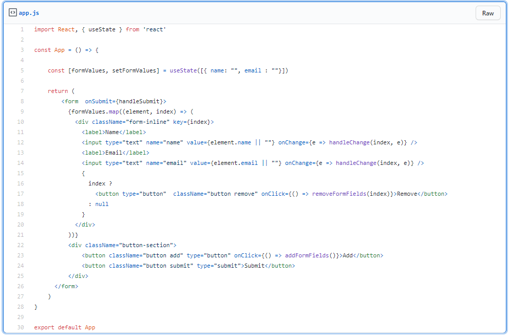The image size is (510, 336).
Task: Select line number 3
Action: pos(22,50)
